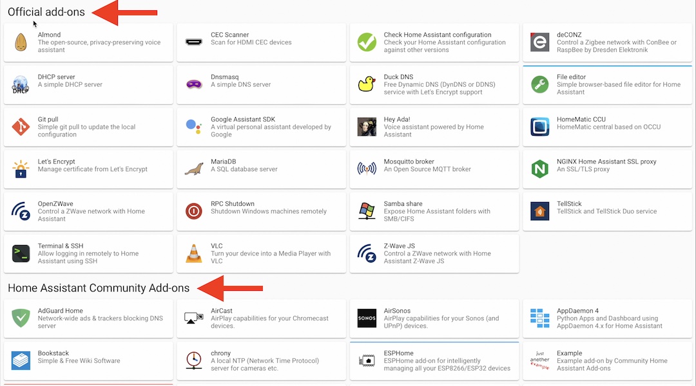Click the Git pull orange diamond icon
Screen dimensions: 696x386
tap(21, 127)
